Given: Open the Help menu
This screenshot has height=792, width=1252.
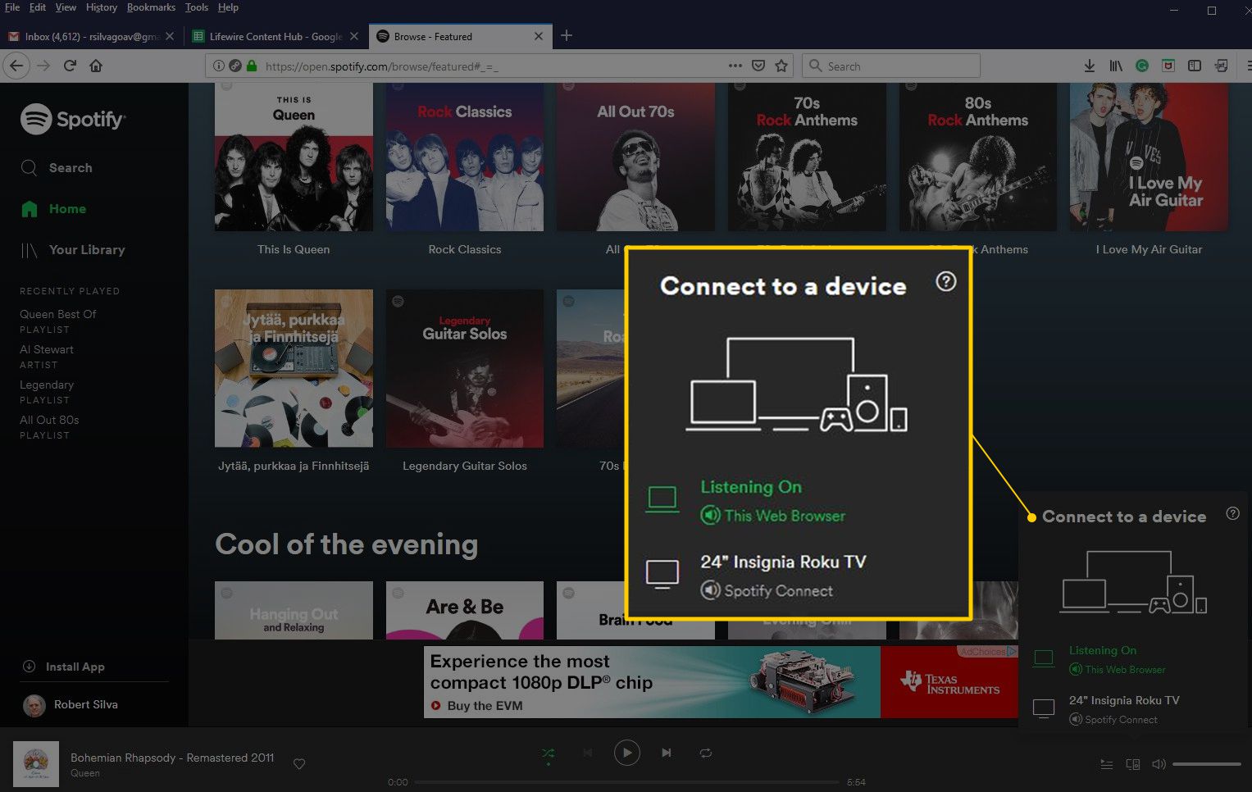Looking at the screenshot, I should [x=228, y=7].
